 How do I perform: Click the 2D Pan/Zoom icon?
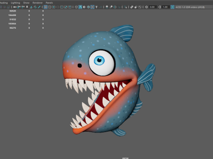[35, 7]
